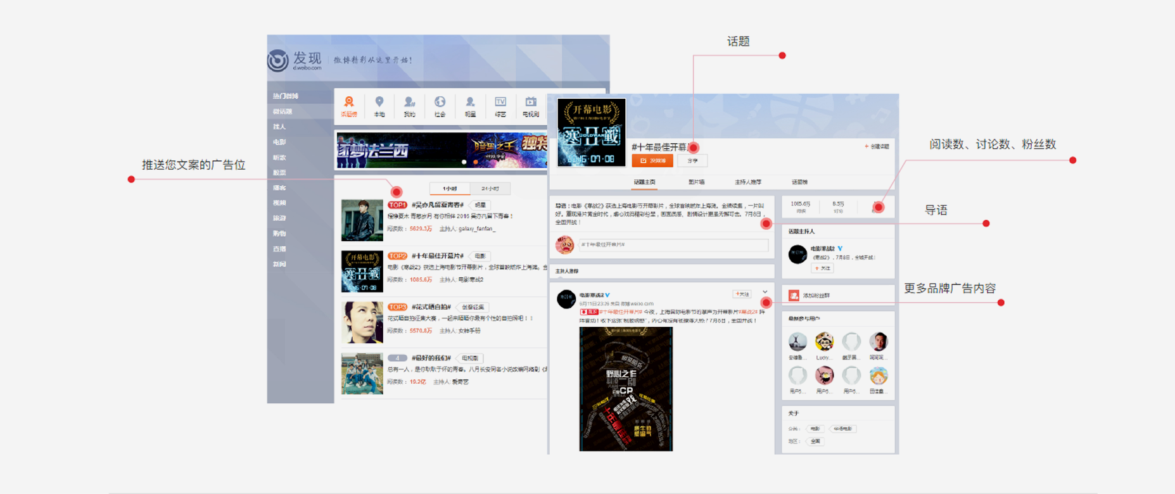This screenshot has width=1175, height=494.
Task: Select 热门微博 in the left sidebar
Action: coord(286,96)
